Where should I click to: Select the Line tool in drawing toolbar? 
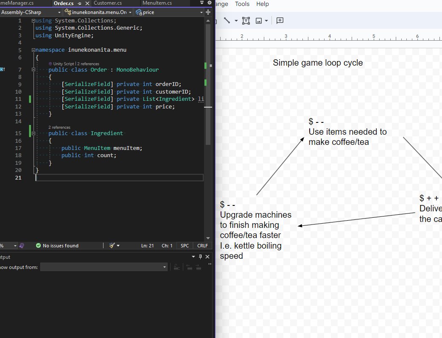[x=227, y=21]
